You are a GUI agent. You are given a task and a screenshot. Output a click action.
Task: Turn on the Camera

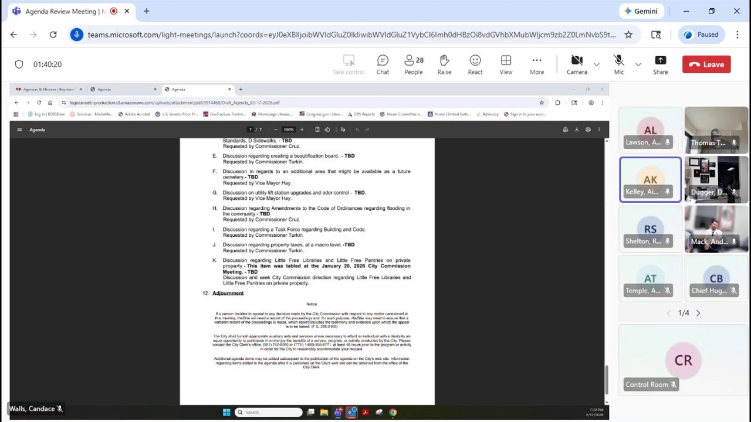point(577,64)
